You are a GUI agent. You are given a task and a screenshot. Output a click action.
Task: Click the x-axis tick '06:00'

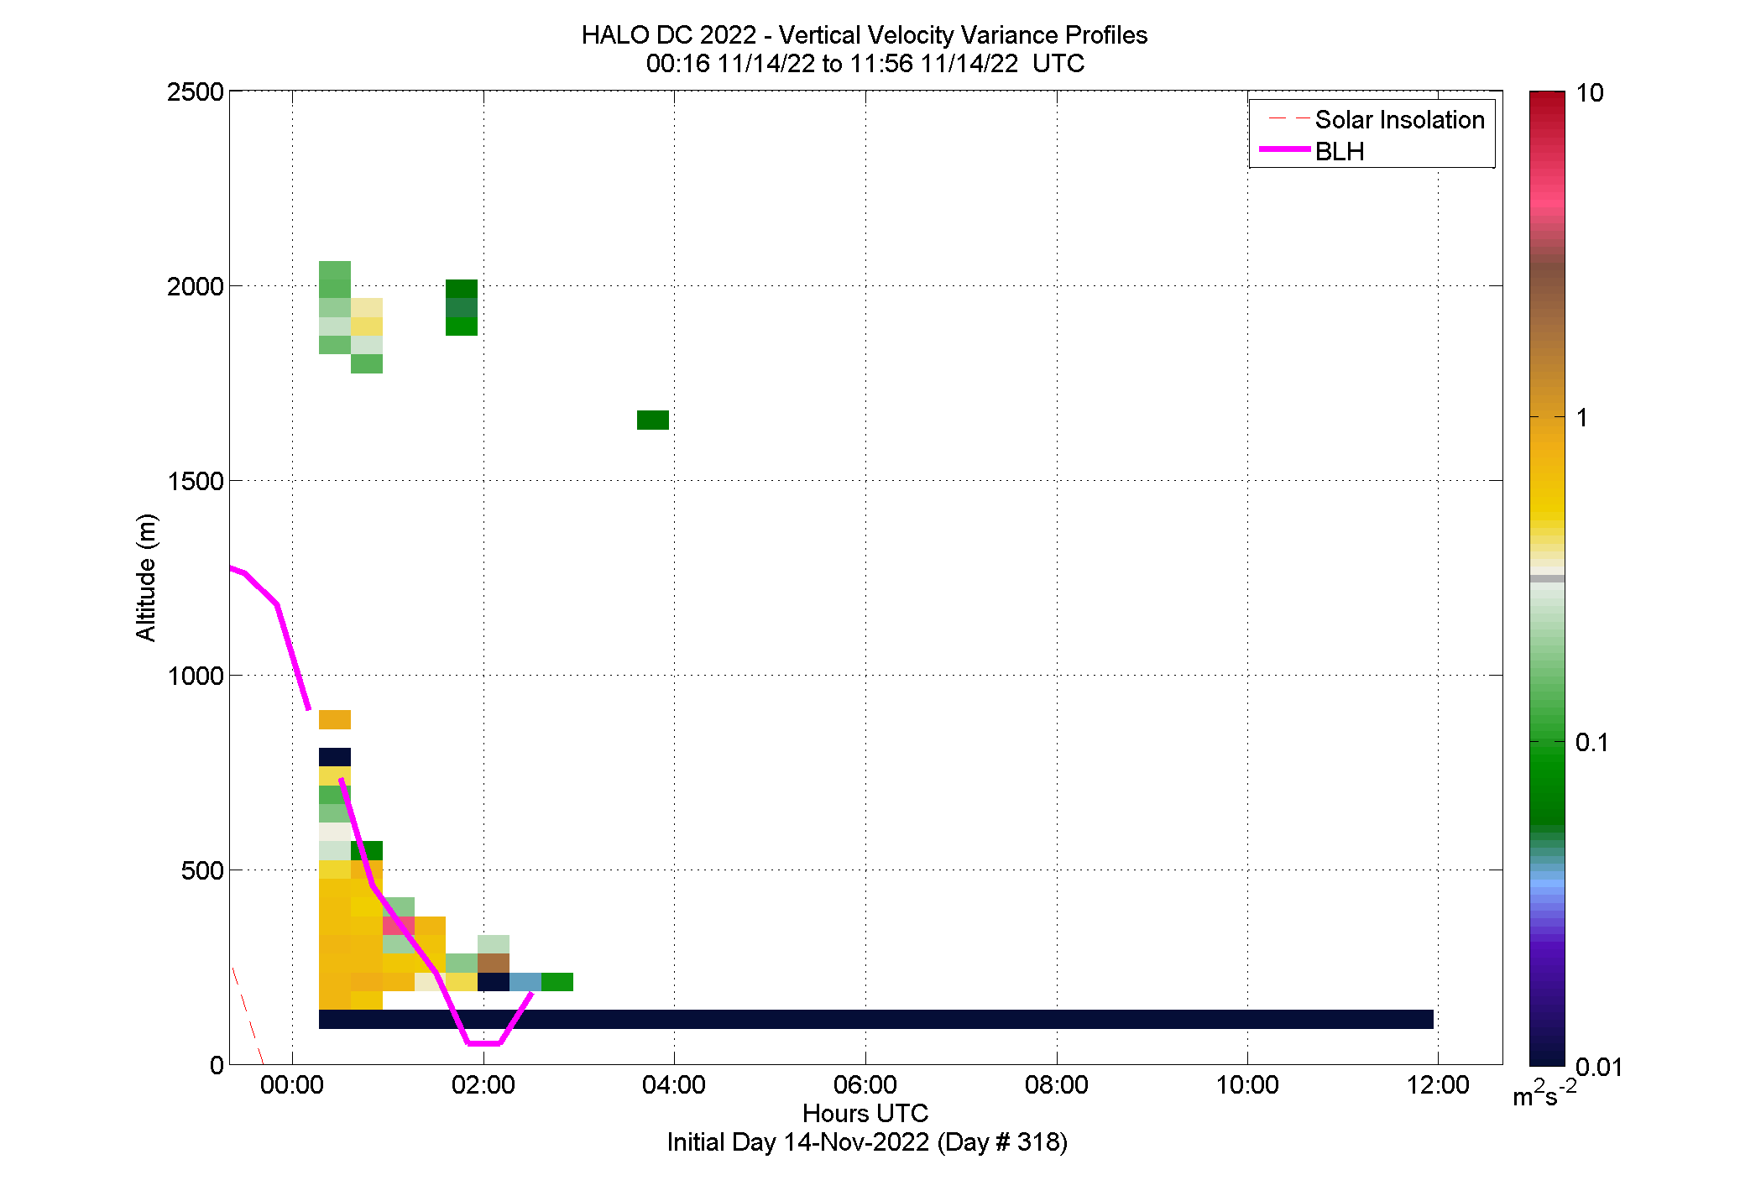pos(865,1084)
